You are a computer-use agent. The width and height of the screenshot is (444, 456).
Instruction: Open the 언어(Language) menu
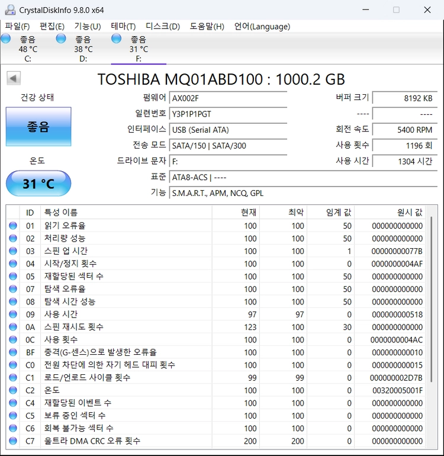click(262, 27)
